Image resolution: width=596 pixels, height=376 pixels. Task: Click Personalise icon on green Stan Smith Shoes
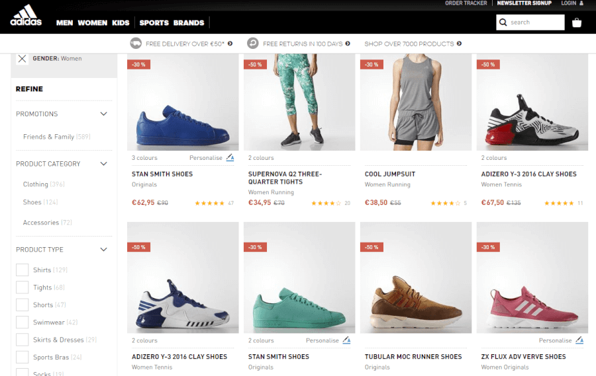tap(346, 340)
